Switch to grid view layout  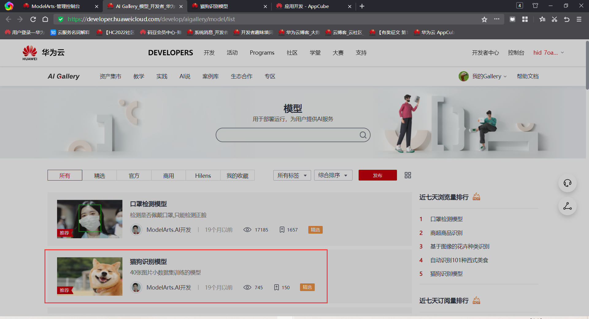click(408, 175)
